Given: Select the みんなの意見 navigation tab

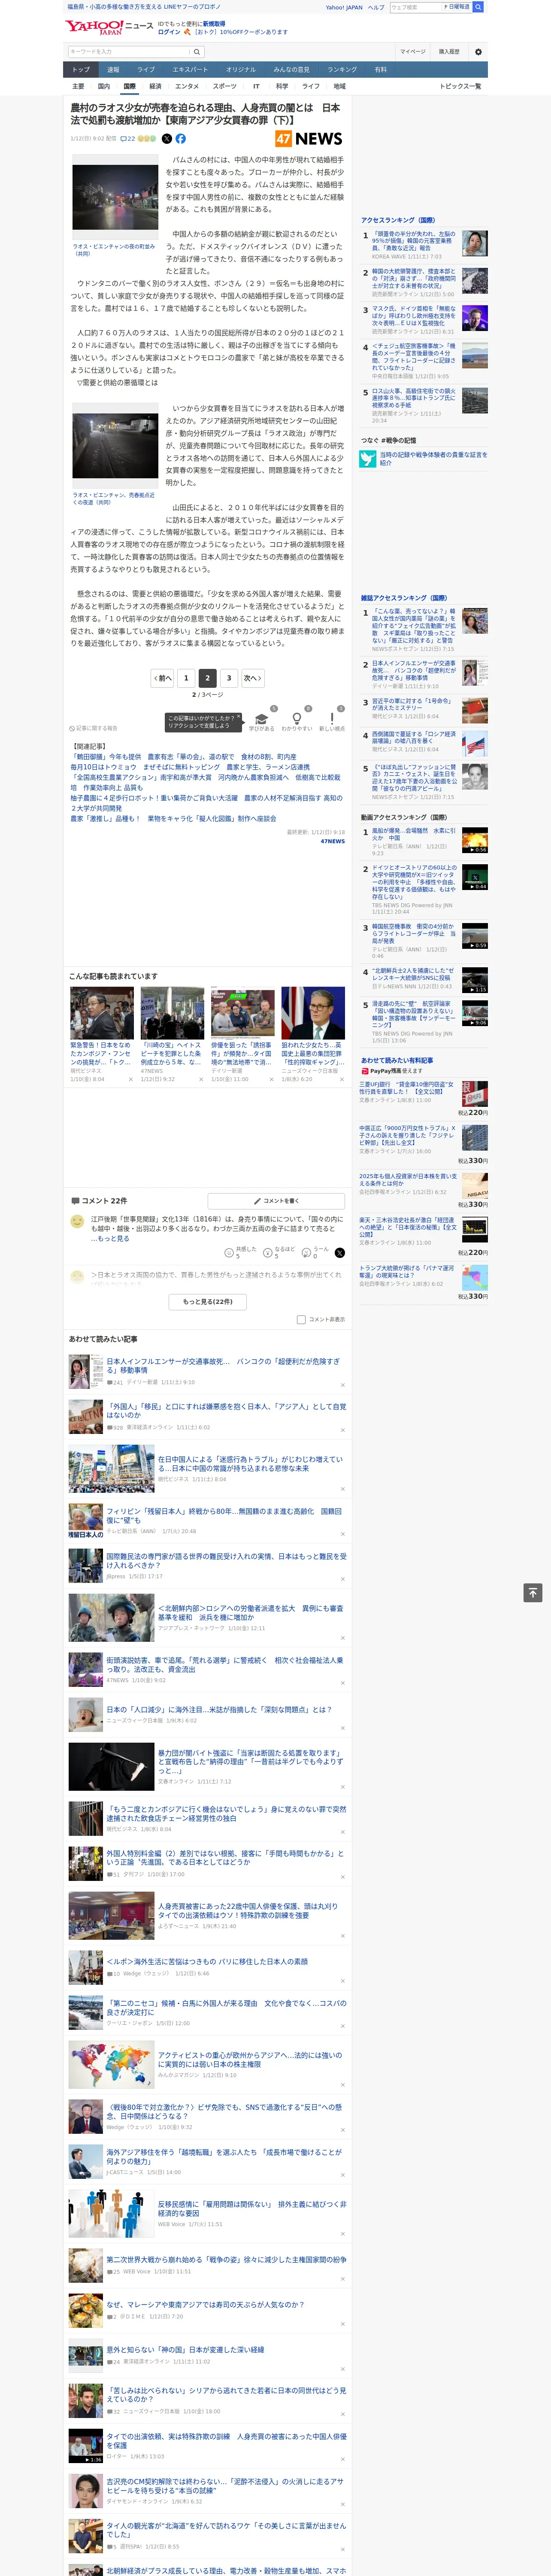Looking at the screenshot, I should tap(292, 70).
